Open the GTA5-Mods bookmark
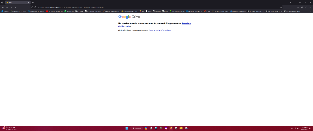 69,11
